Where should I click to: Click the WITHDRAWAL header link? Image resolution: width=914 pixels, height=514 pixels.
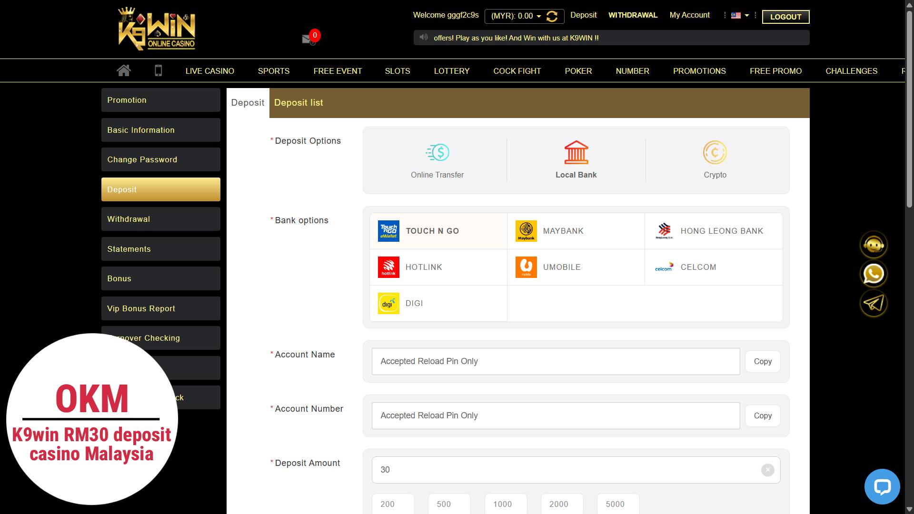tap(633, 15)
